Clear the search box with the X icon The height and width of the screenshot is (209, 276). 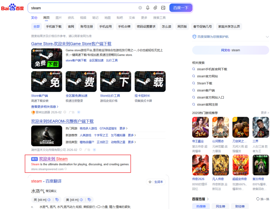pyautogui.click(x=140, y=8)
